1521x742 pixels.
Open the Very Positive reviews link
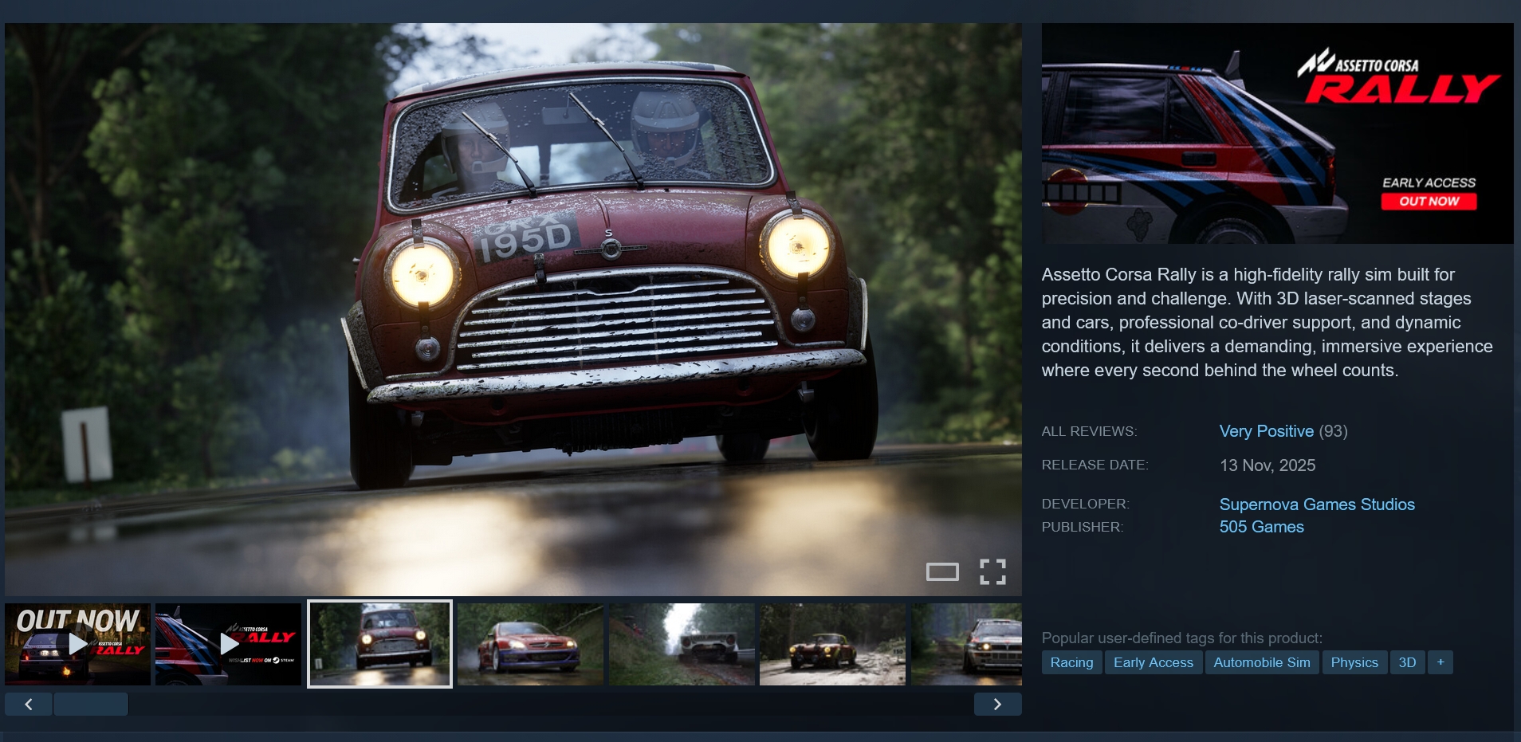coord(1266,431)
